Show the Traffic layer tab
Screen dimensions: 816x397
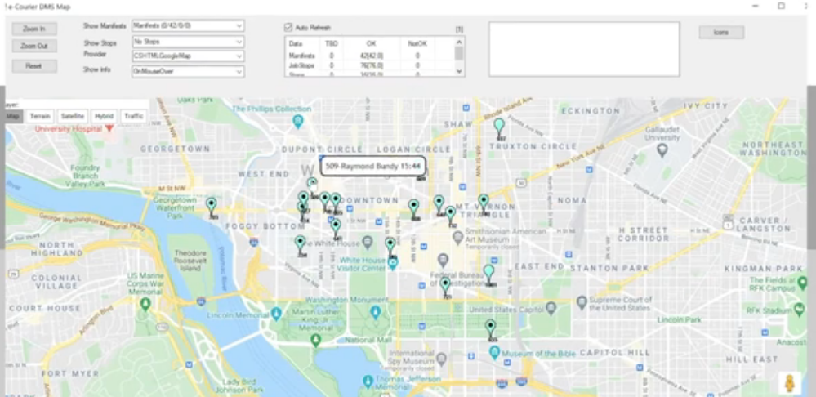(x=134, y=116)
